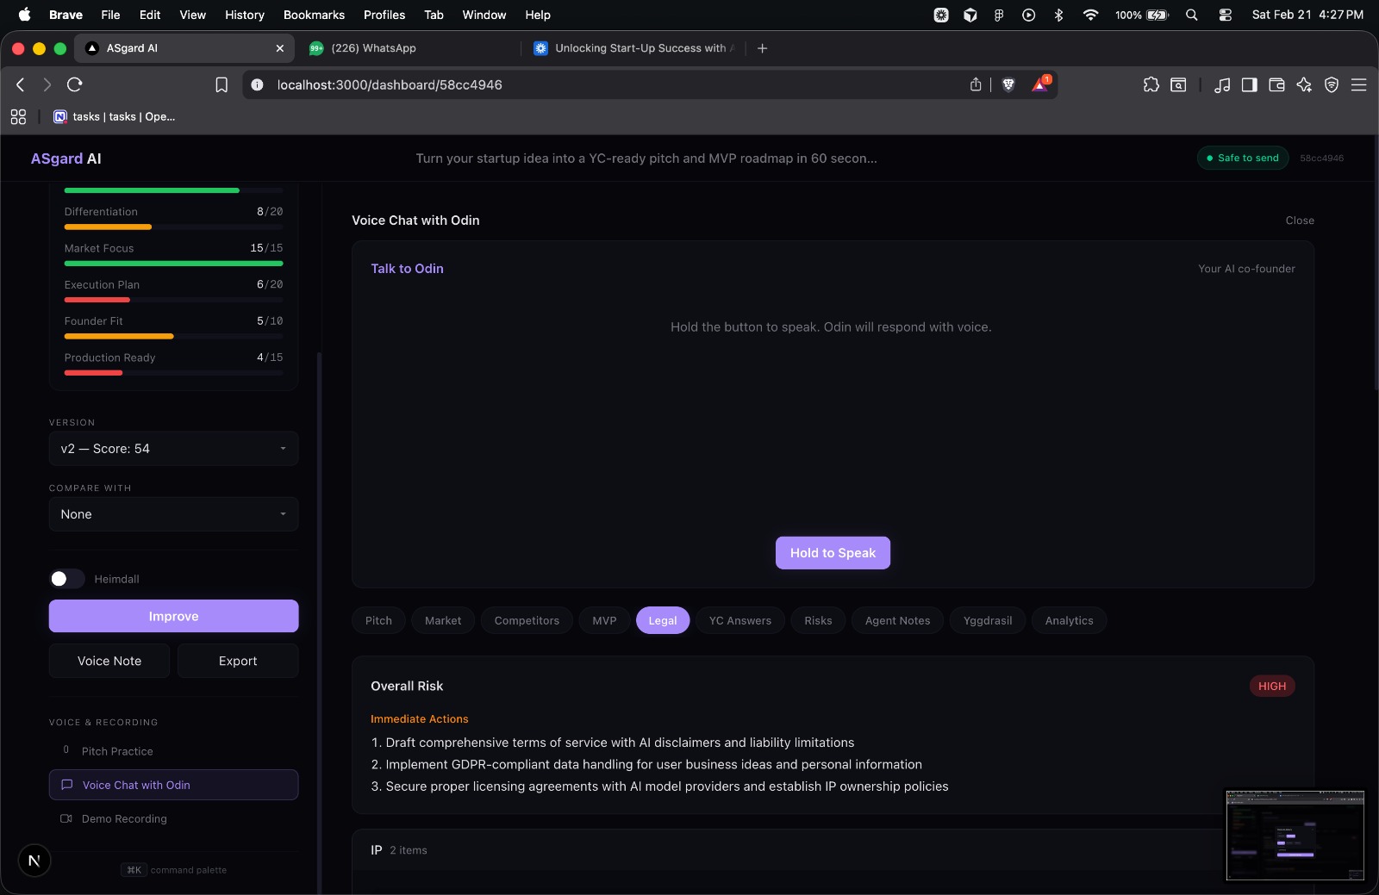1379x895 pixels.
Task: View site information next to the URL
Action: [x=257, y=84]
